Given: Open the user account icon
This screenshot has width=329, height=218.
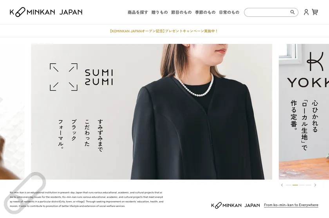Looking at the screenshot, I should click(x=306, y=12).
